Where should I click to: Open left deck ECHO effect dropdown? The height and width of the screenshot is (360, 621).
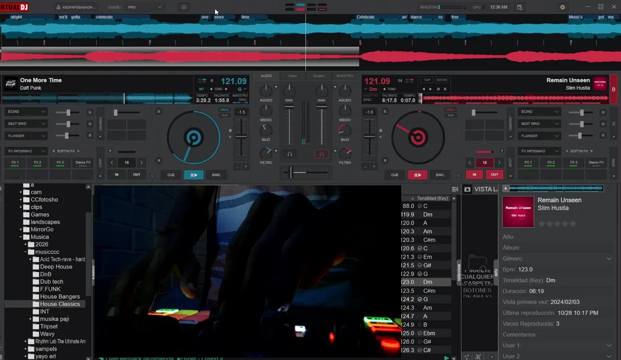26,112
